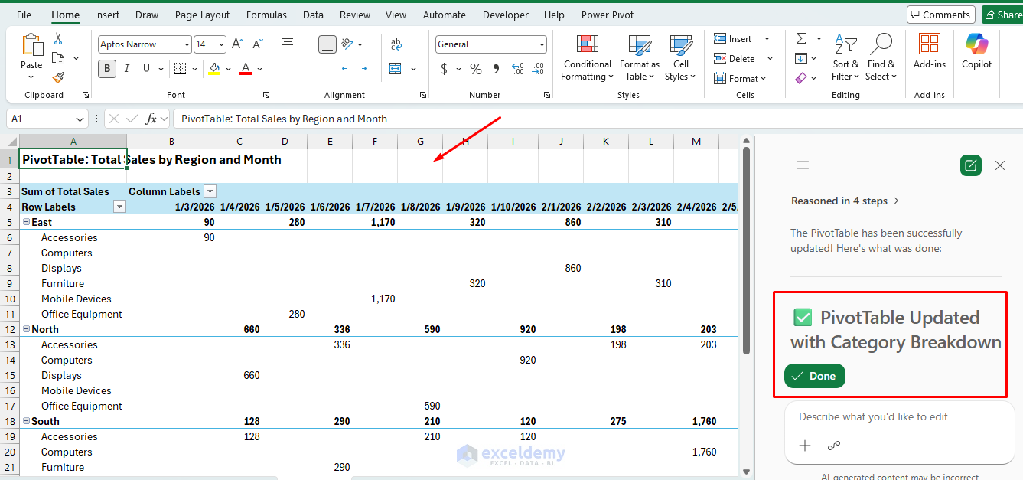This screenshot has width=1023, height=480.
Task: Click the Share button
Action: [1002, 15]
